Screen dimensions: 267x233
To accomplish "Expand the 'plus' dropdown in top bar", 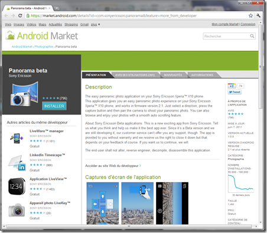I will (95, 24).
